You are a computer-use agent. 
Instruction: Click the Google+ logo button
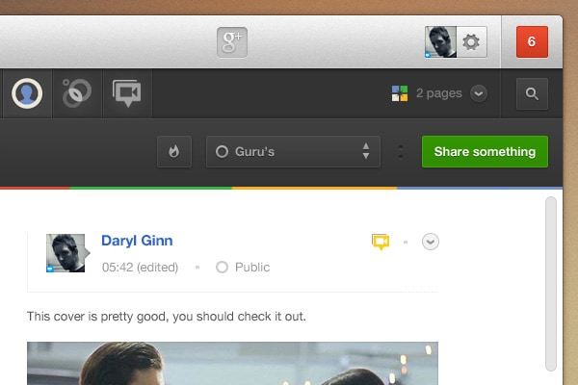coord(232,42)
